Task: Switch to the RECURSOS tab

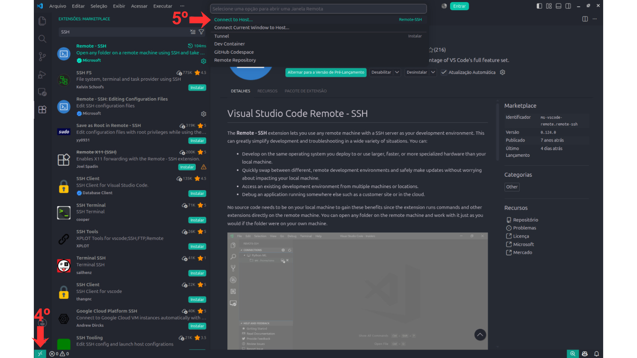Action: [267, 91]
